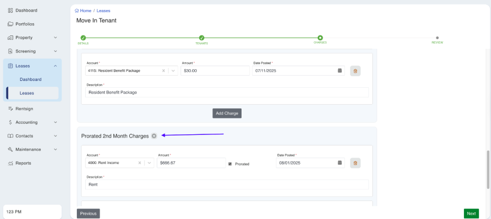Image resolution: width=491 pixels, height=219 pixels.
Task: Delete the Resident Benefit Package charge
Action: click(x=355, y=70)
